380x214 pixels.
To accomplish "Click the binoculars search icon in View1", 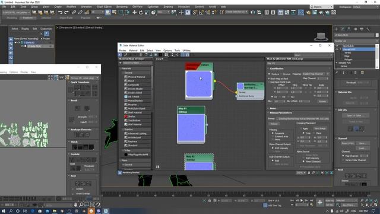I will point(158,167).
